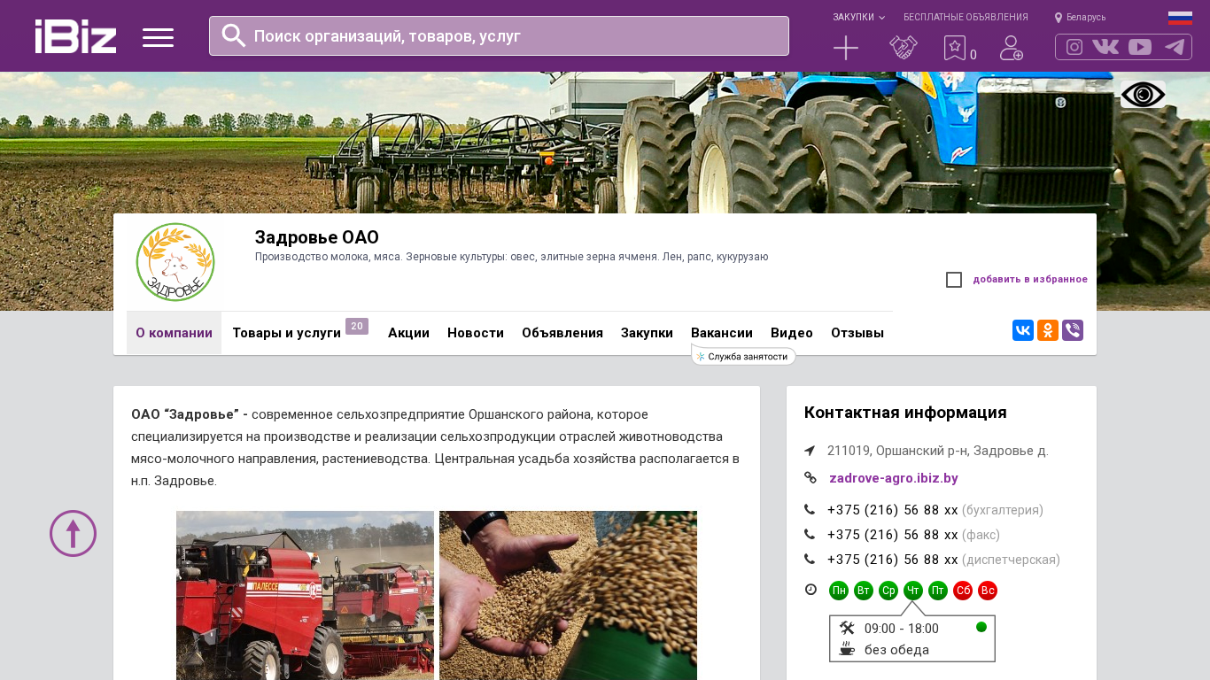1210x680 pixels.
Task: Share via blue VK button
Action: [x=1023, y=330]
